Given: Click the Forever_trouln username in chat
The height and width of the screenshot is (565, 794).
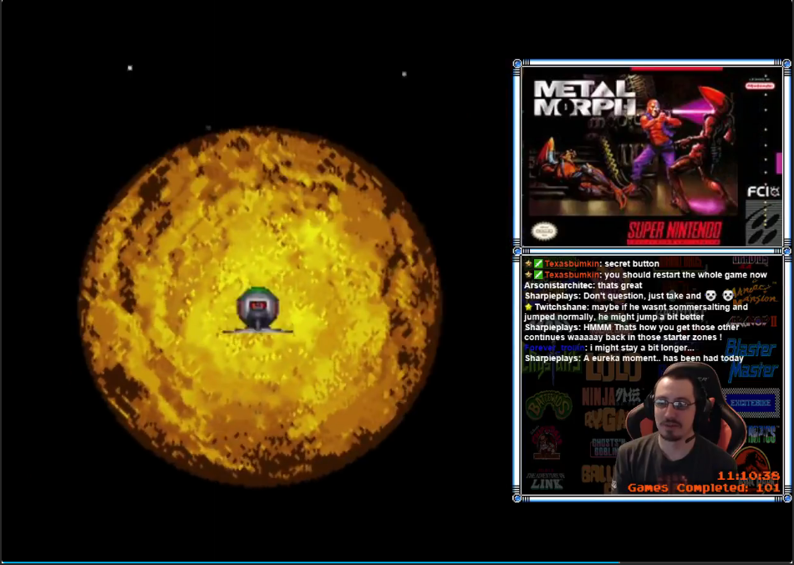Looking at the screenshot, I should coord(553,348).
